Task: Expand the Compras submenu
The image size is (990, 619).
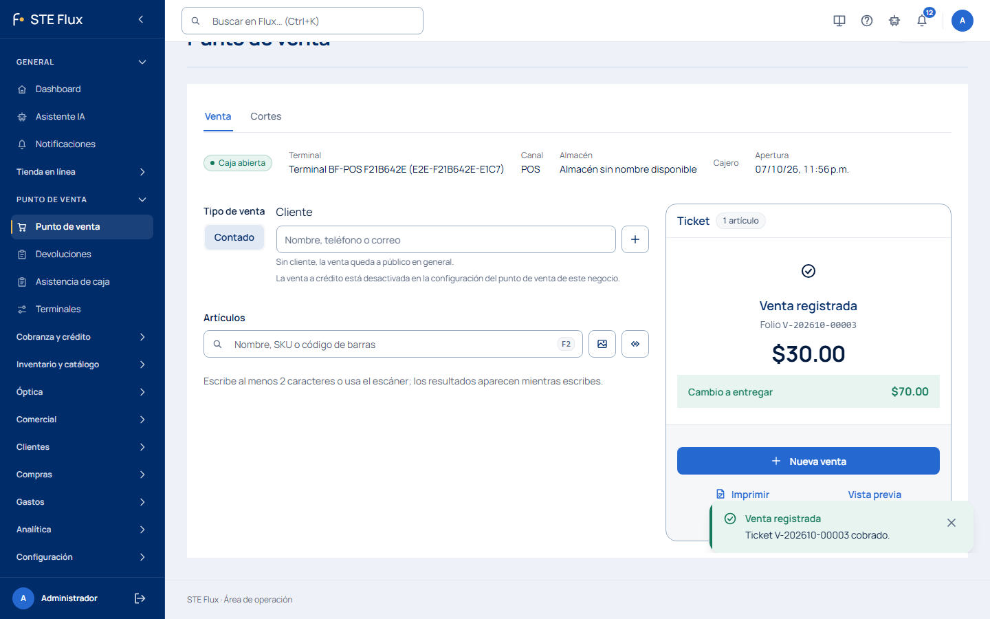Action: tap(82, 475)
